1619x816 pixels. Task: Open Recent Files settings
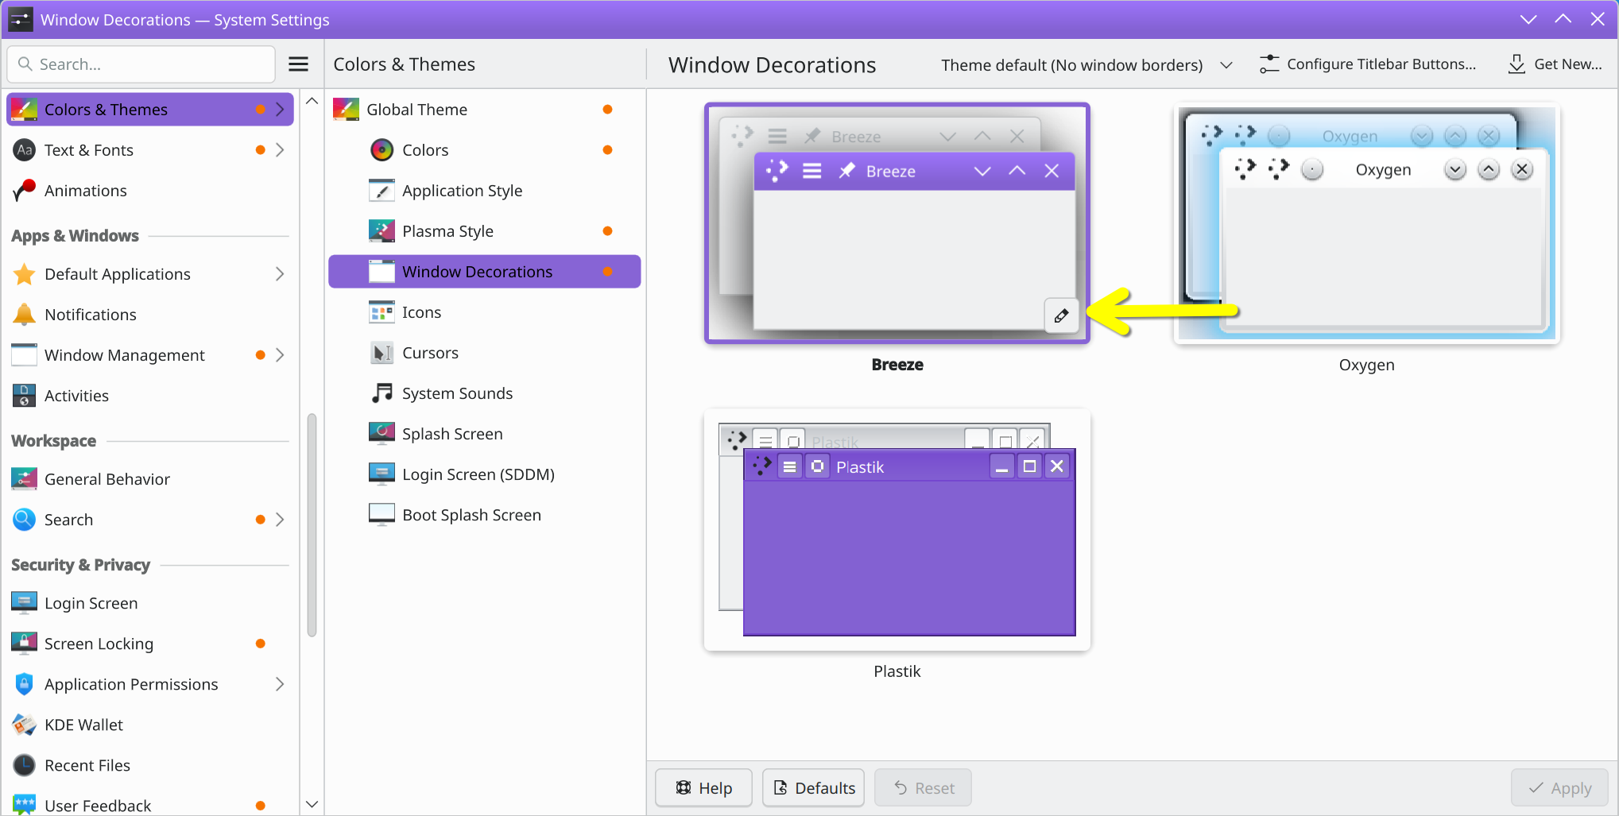point(150,765)
